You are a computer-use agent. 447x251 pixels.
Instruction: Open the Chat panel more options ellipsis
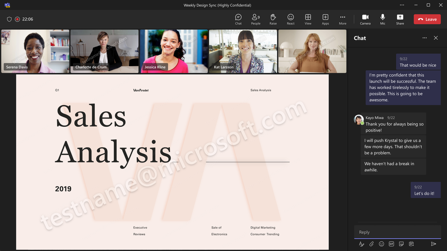coord(425,38)
